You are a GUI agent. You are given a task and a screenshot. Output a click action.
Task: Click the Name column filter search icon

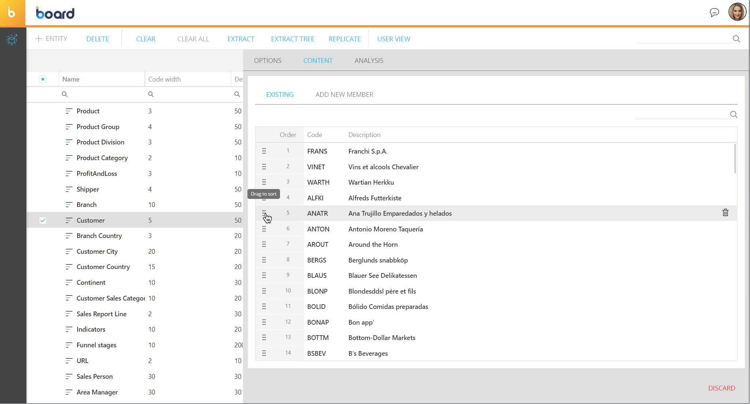click(x=65, y=94)
